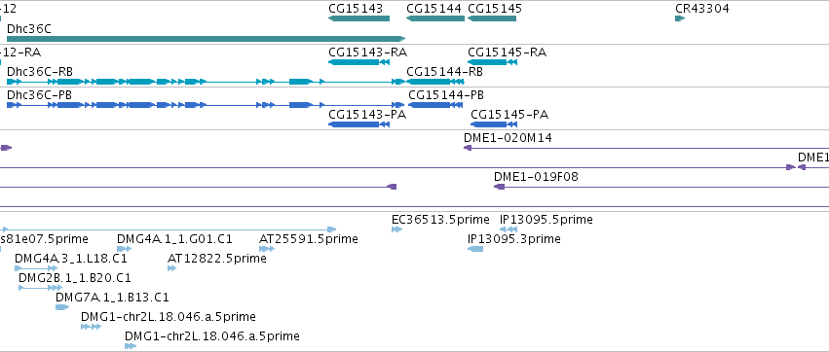Select CG15145-RA transcript glyph
Image resolution: width=829 pixels, height=352 pixels.
point(492,62)
